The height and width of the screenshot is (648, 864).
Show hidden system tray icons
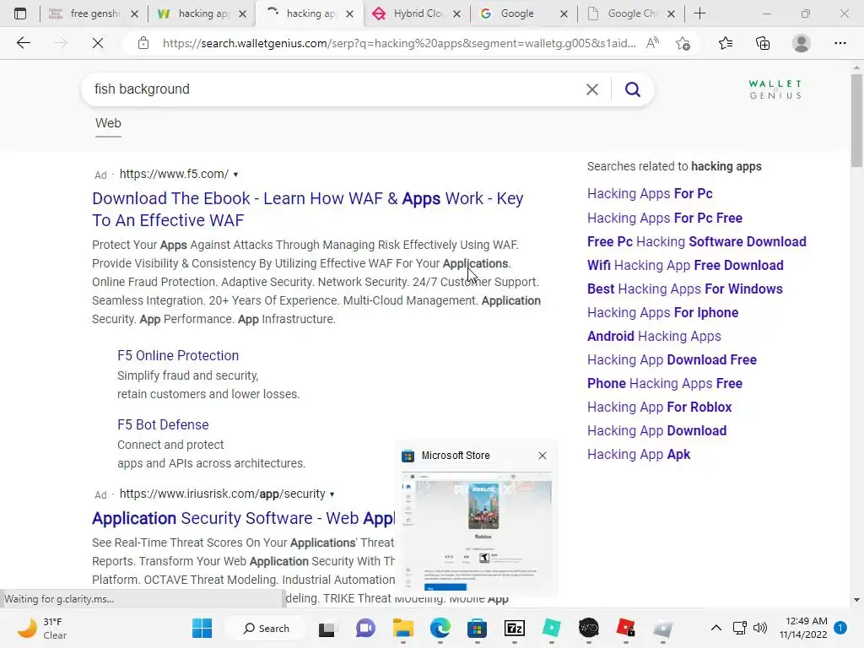[x=715, y=628]
